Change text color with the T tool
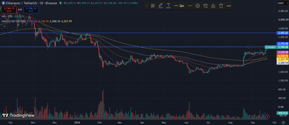Screen dimensions: 289x125 [x=168, y=6]
